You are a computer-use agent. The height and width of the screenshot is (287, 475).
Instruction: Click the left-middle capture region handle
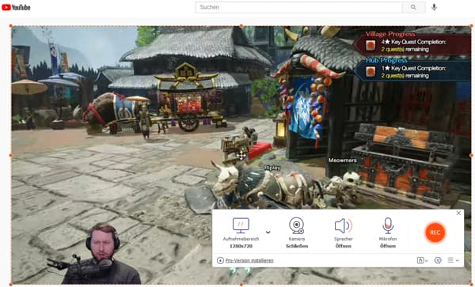[x=11, y=156]
